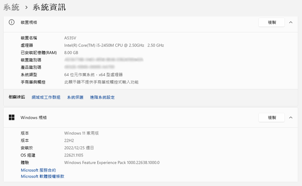Click the Windows logo icon beside Windows 規格
Viewport: 302px width, 186px height.
click(x=12, y=117)
